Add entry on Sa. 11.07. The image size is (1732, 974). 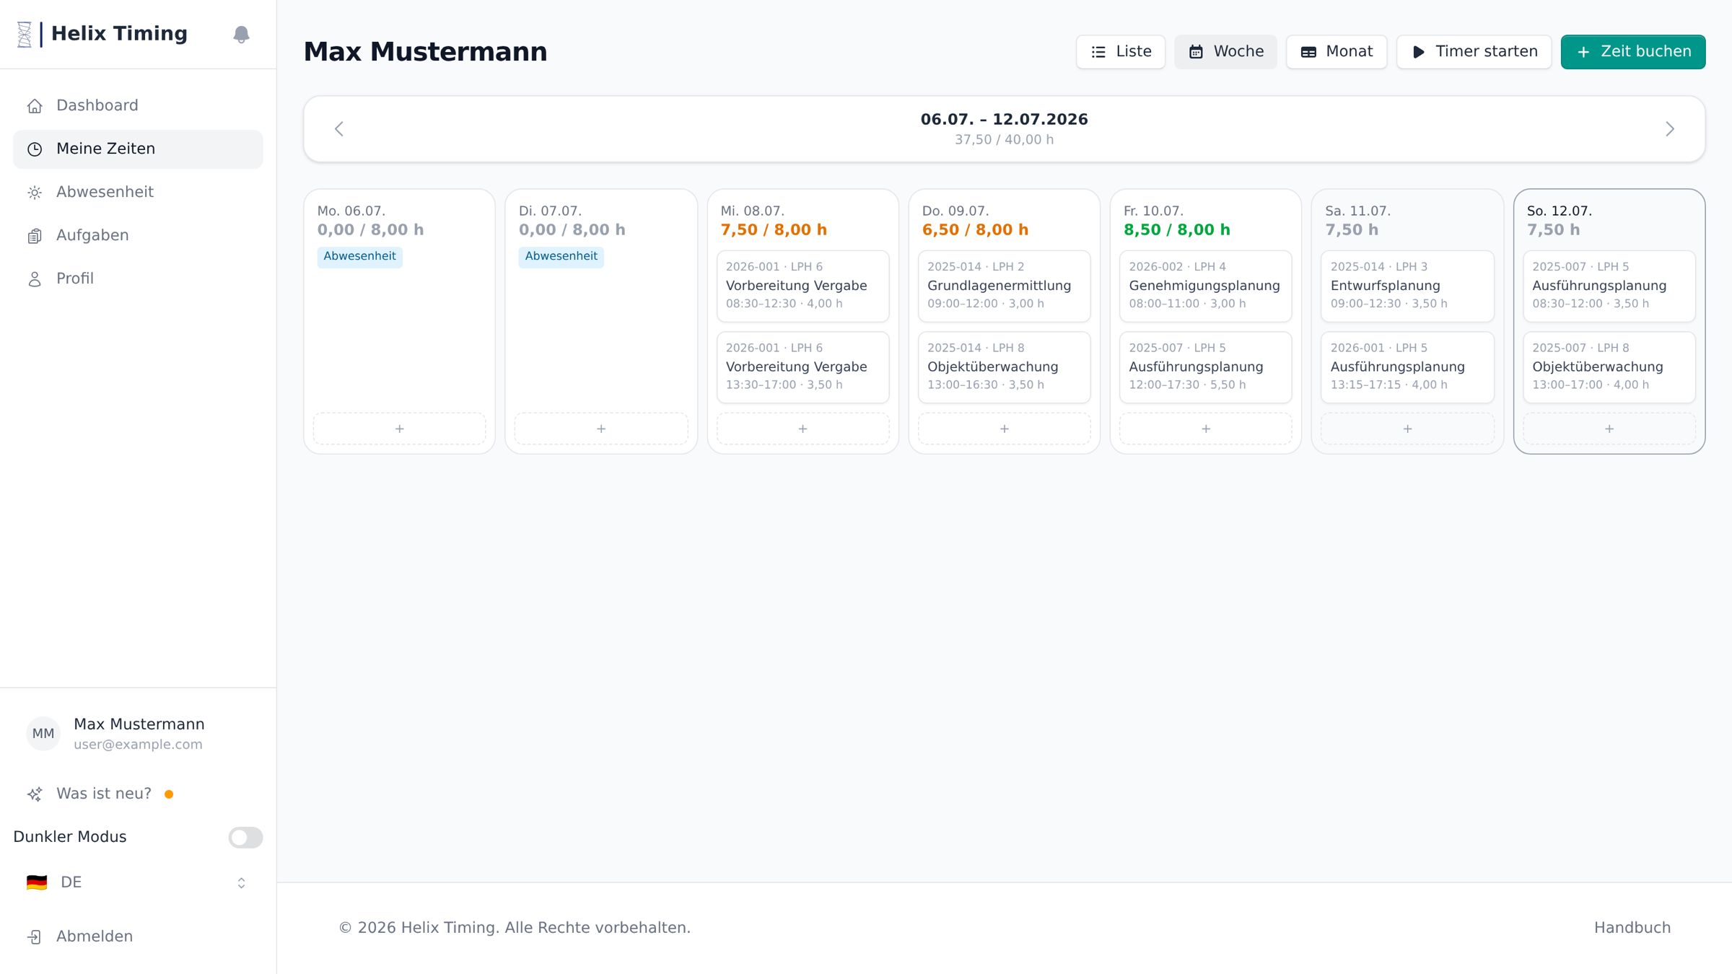(1407, 429)
